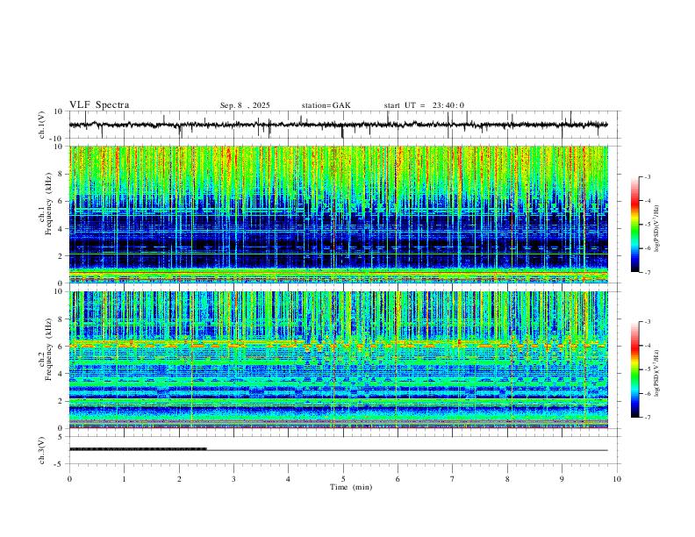
Task: Click the "ch.3(V)" axis label
Action: (x=42, y=450)
